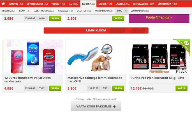Select the KINGIVABRIK category tab
The image size is (192, 115).
(144, 4)
